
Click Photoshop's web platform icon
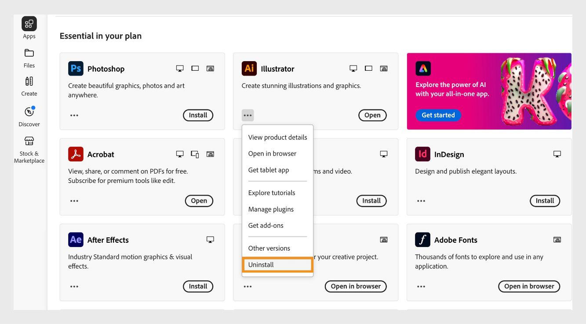[x=210, y=69]
